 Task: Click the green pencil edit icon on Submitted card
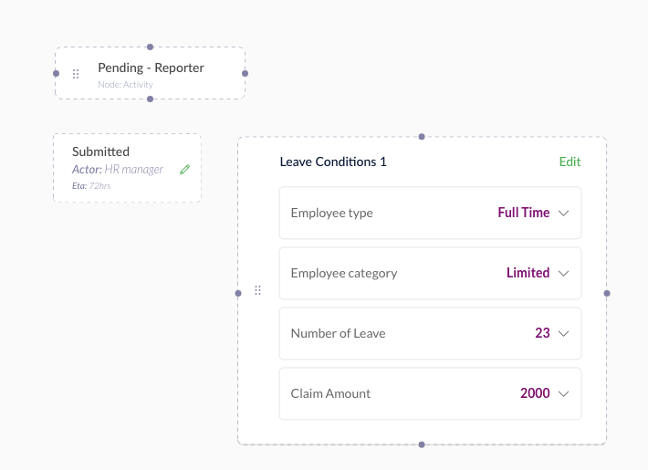pyautogui.click(x=184, y=170)
